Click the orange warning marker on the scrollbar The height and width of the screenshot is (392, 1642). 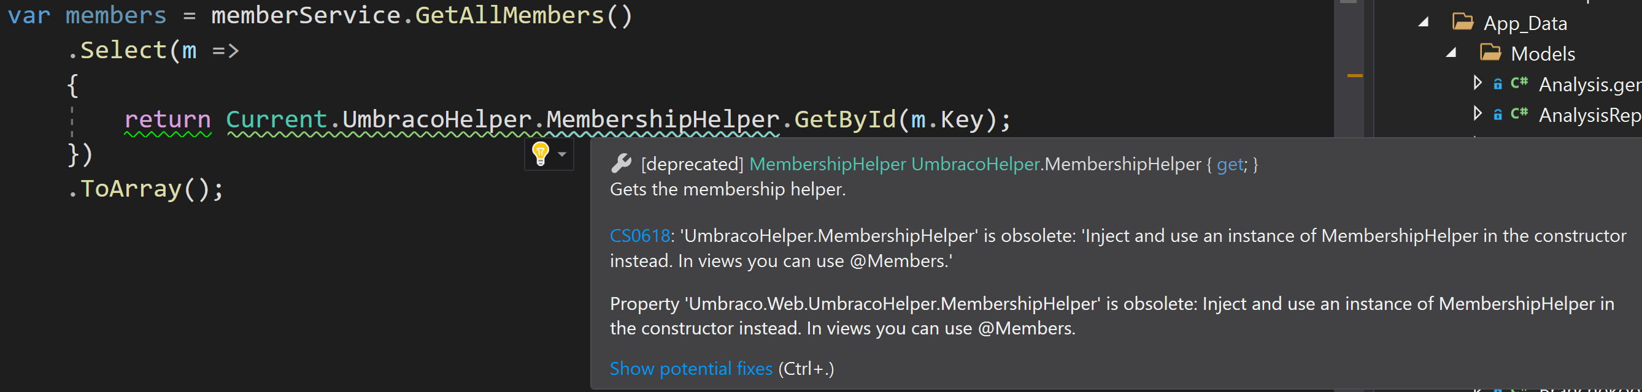pos(1355,76)
